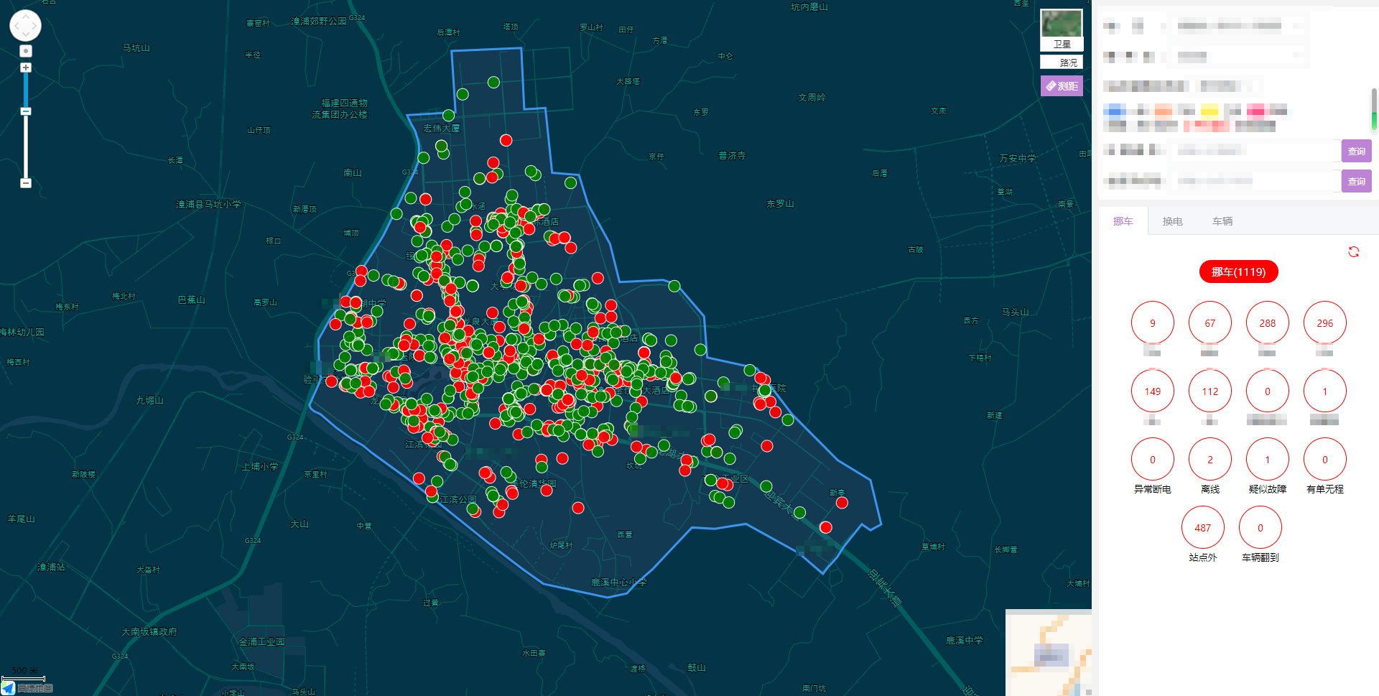Click the zoom slider handle
This screenshot has height=696, width=1379.
26,111
